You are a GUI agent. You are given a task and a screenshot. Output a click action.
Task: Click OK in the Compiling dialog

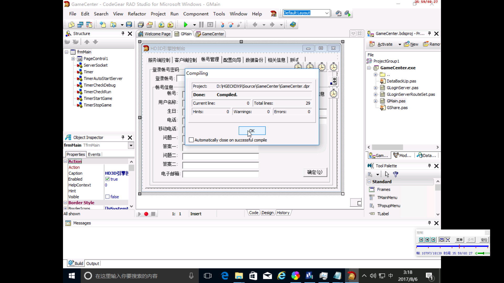252,131
